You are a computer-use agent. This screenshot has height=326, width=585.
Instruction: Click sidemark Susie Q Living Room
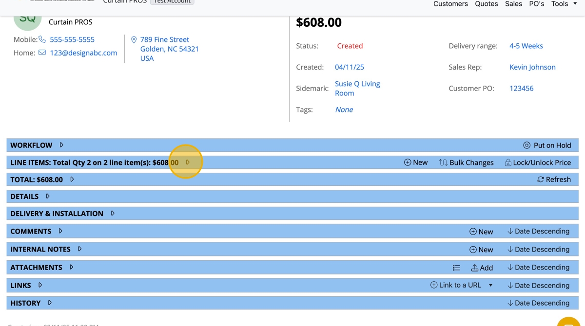[x=357, y=89]
